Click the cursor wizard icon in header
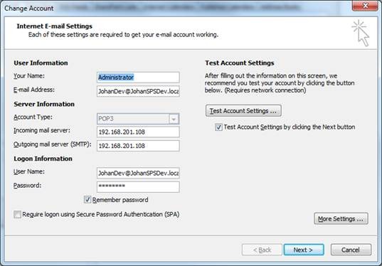Image resolution: width=382 pixels, height=266 pixels. pos(361,33)
